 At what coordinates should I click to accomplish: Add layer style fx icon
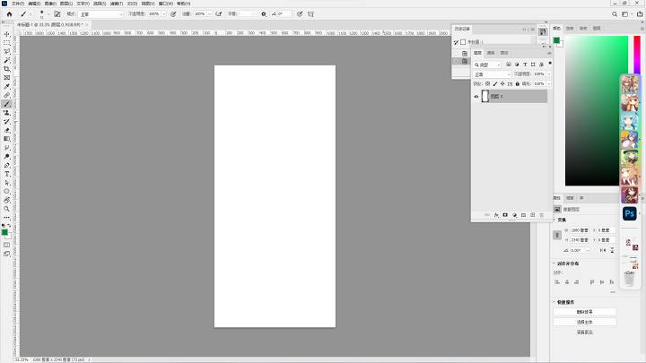tap(496, 215)
